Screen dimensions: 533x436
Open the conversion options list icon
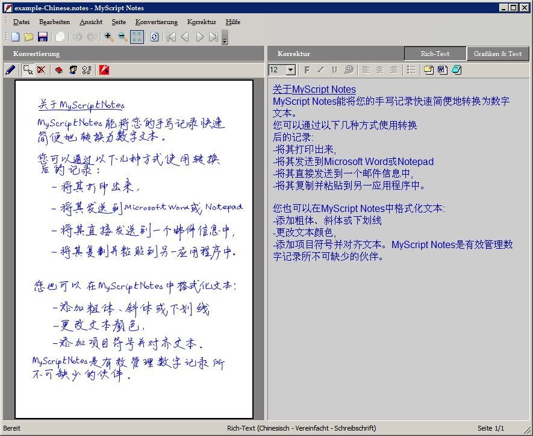(x=87, y=70)
